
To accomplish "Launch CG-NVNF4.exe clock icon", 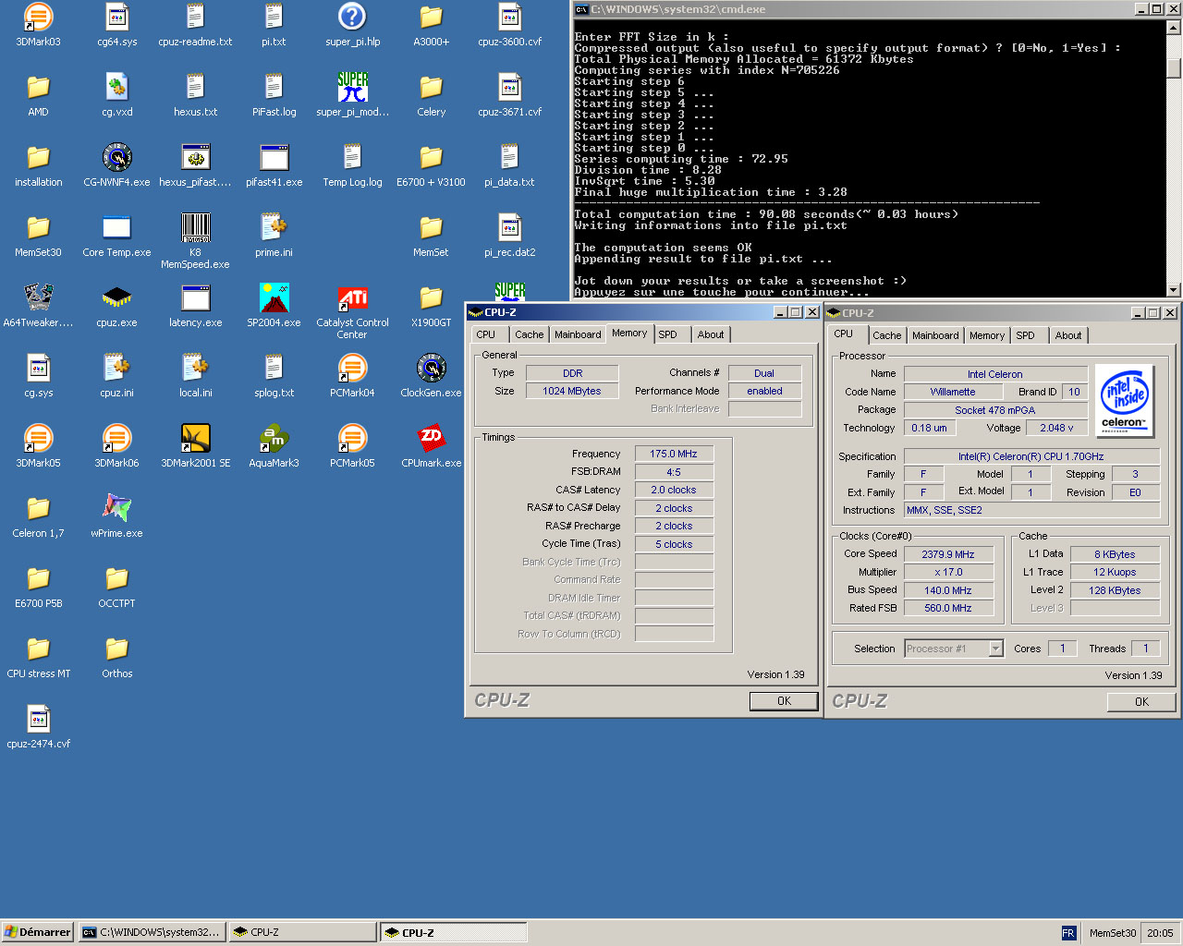I will 116,157.
